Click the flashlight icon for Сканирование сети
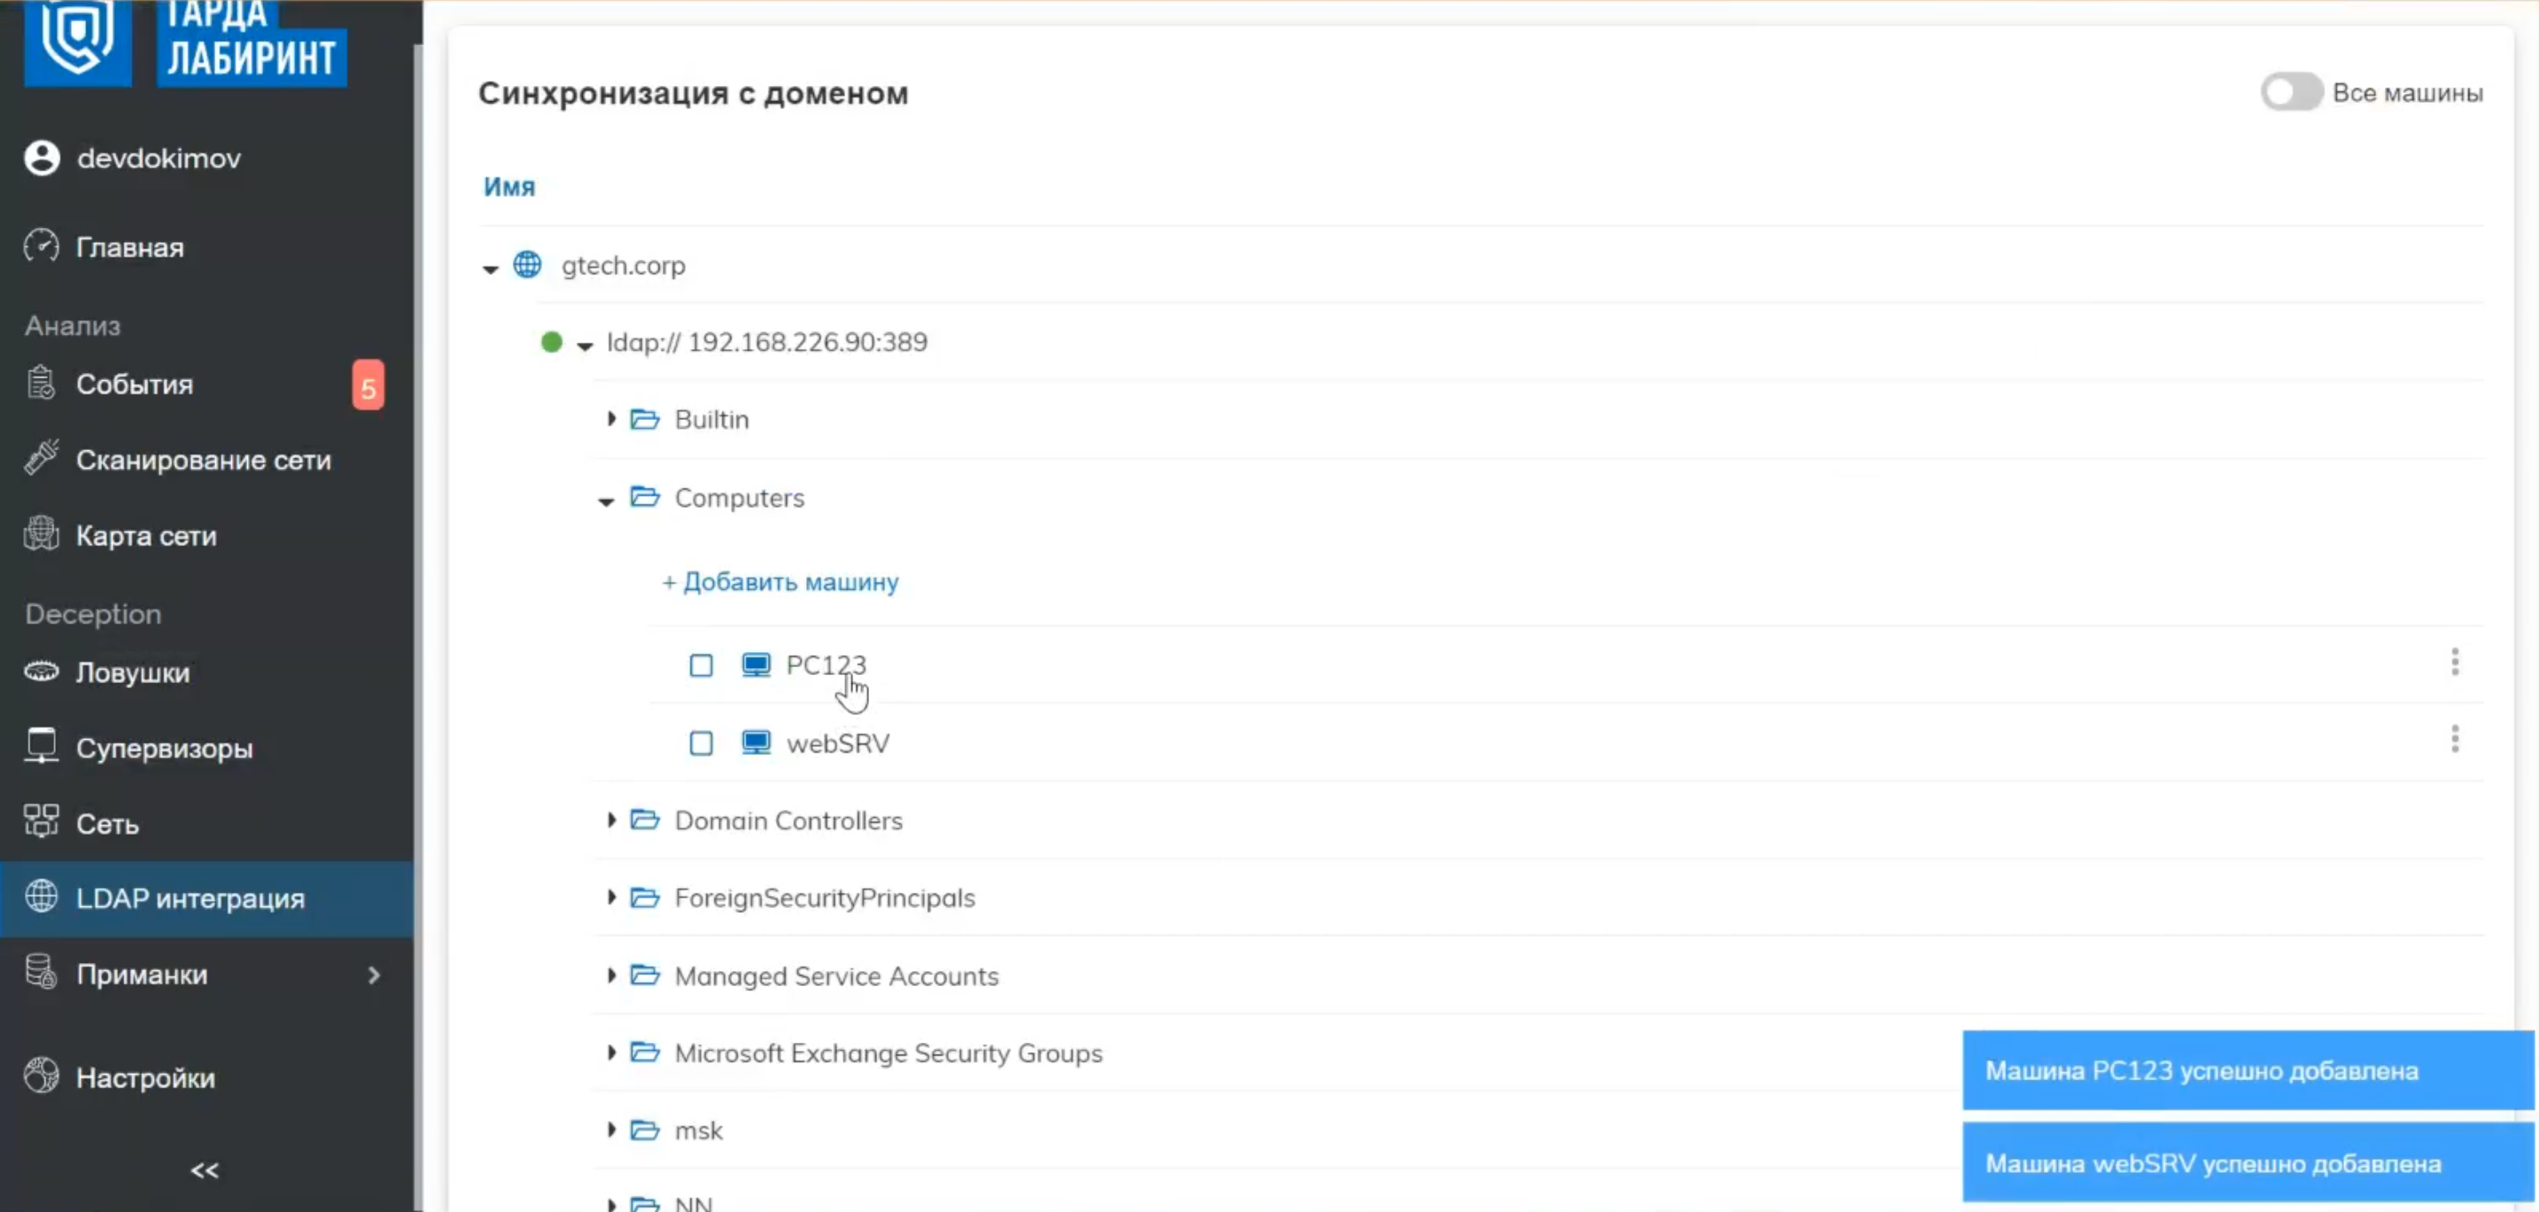Image resolution: width=2539 pixels, height=1212 pixels. tap(42, 458)
